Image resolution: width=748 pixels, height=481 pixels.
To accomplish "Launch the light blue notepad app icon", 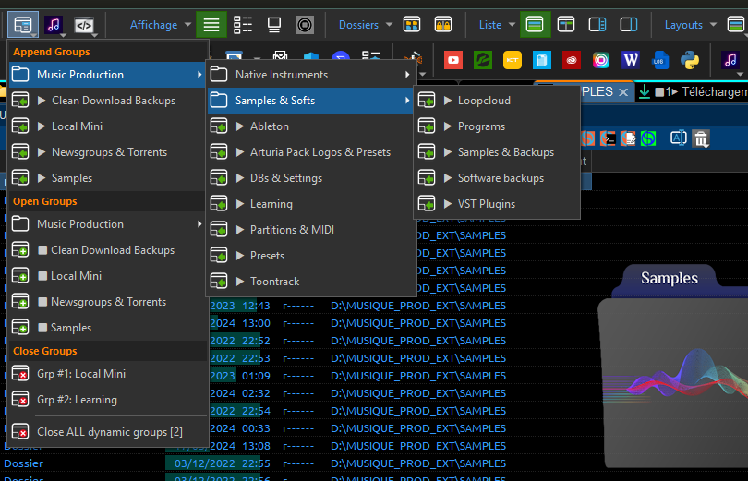I will pyautogui.click(x=542, y=60).
